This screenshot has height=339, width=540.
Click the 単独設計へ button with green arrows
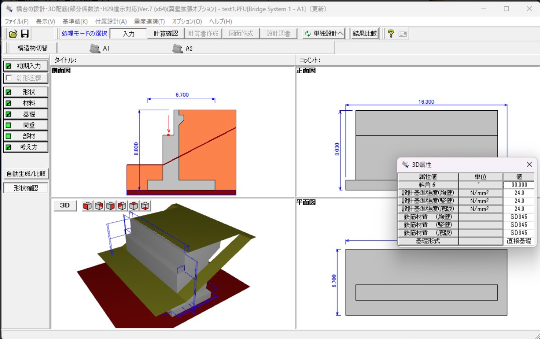[324, 34]
